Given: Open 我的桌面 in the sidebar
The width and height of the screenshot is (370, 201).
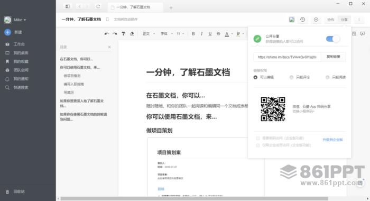Looking at the screenshot, I should point(21,53).
